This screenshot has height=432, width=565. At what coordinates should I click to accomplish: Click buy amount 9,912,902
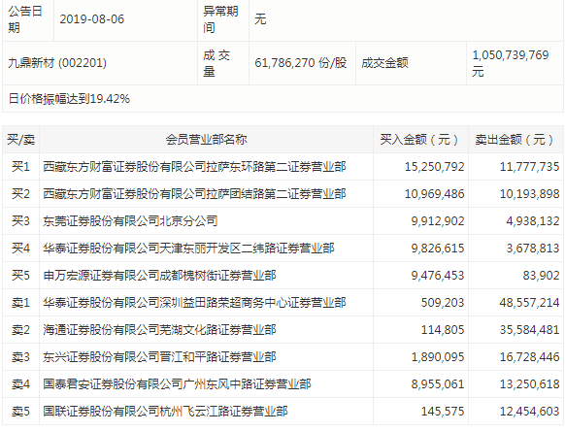coord(438,221)
